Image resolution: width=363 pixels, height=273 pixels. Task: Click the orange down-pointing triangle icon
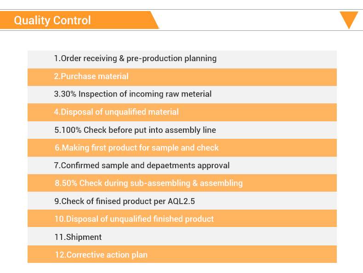coord(349,20)
